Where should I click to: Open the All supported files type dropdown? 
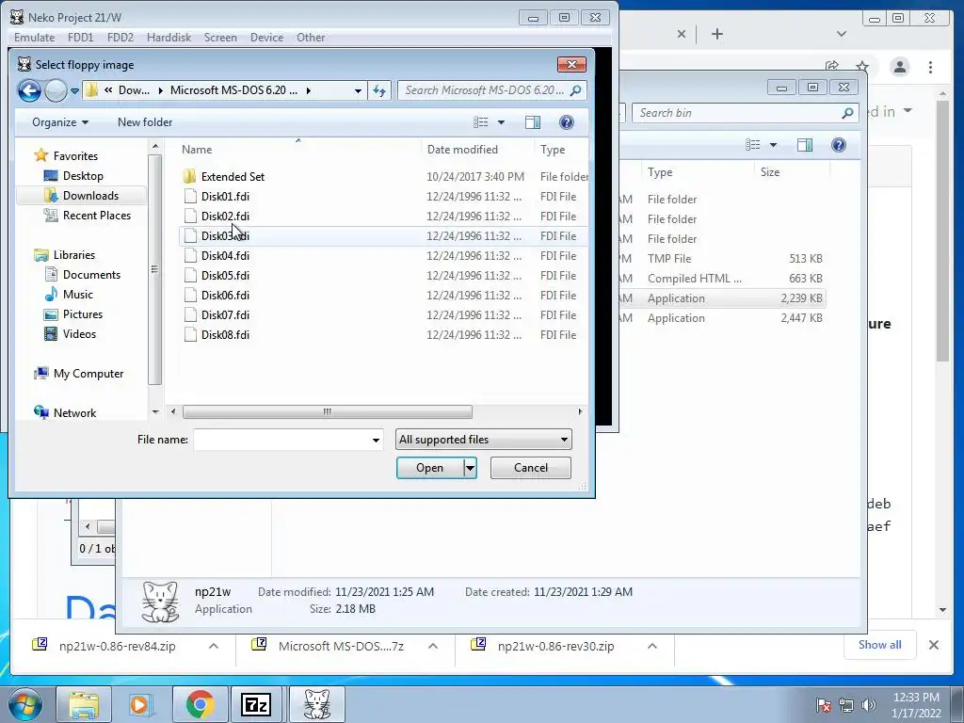tap(483, 440)
